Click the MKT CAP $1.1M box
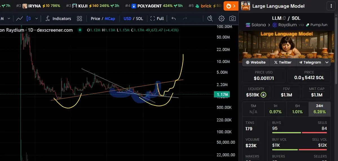The image size is (338, 161). click(317, 92)
